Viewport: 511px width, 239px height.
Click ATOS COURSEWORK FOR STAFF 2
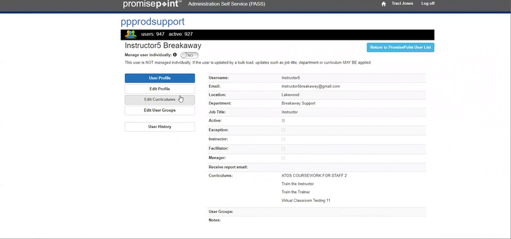[314, 175]
